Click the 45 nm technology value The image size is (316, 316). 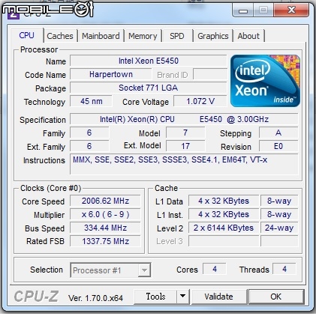tap(92, 101)
